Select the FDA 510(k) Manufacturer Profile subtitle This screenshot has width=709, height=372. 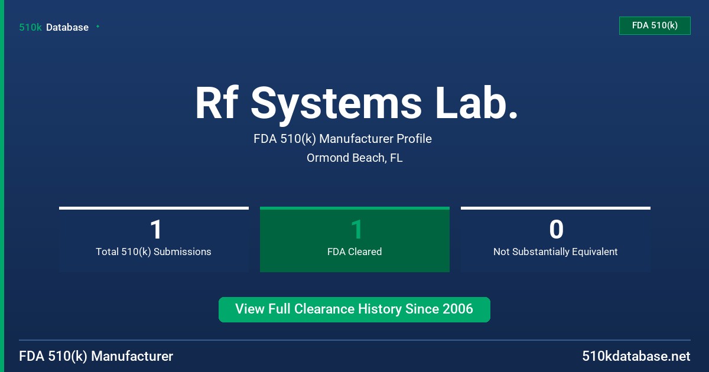[x=343, y=139]
